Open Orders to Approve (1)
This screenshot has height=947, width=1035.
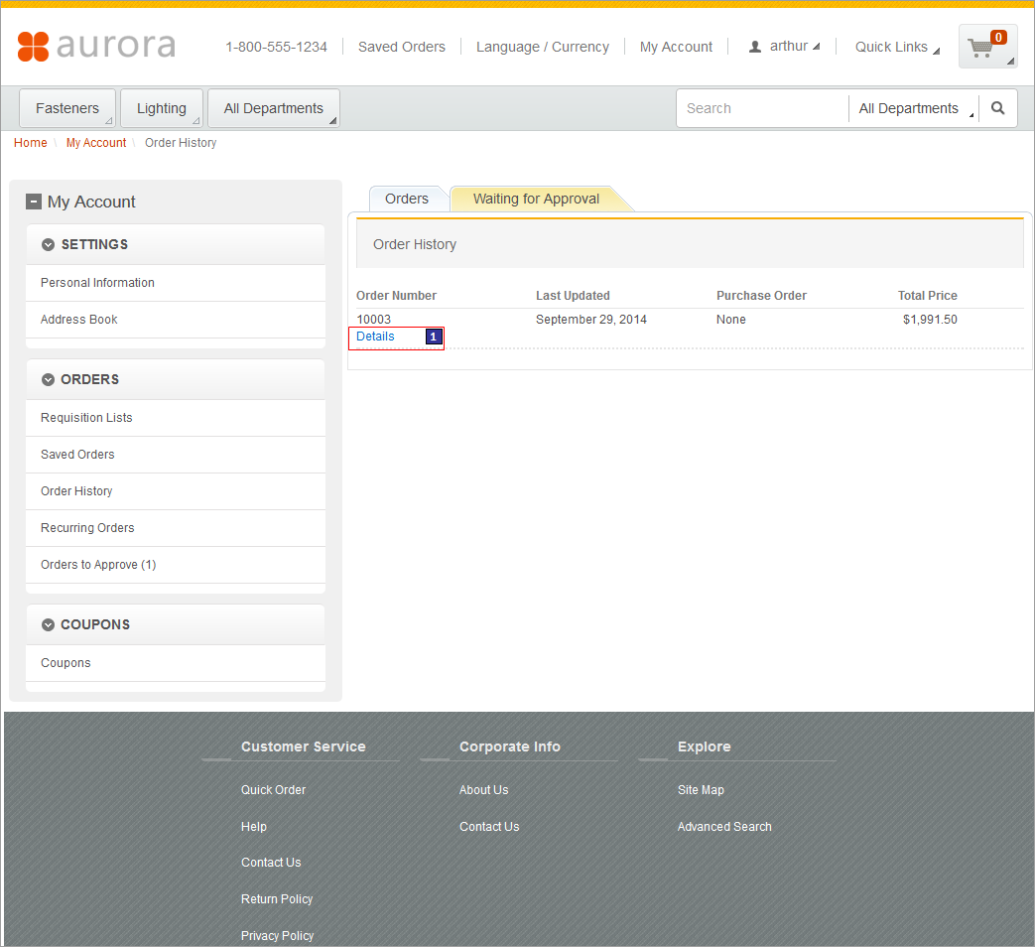[98, 565]
